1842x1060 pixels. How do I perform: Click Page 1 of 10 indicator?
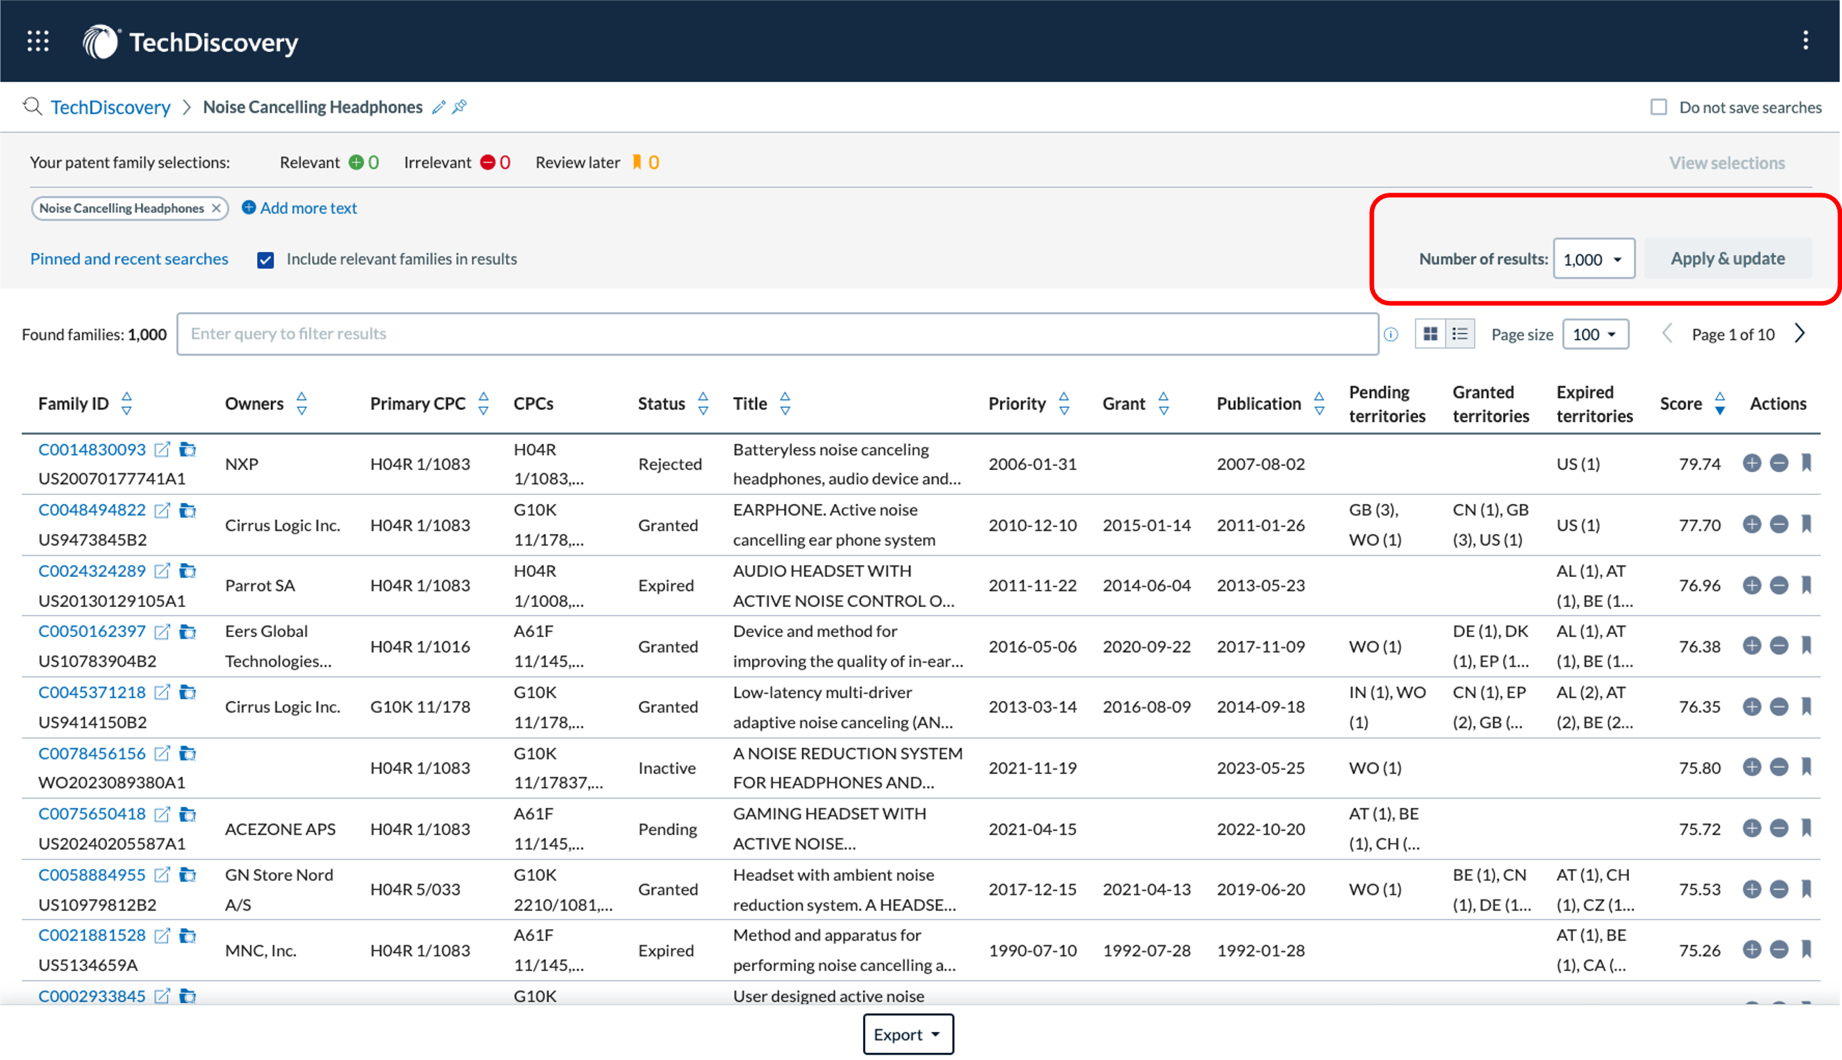click(1732, 334)
